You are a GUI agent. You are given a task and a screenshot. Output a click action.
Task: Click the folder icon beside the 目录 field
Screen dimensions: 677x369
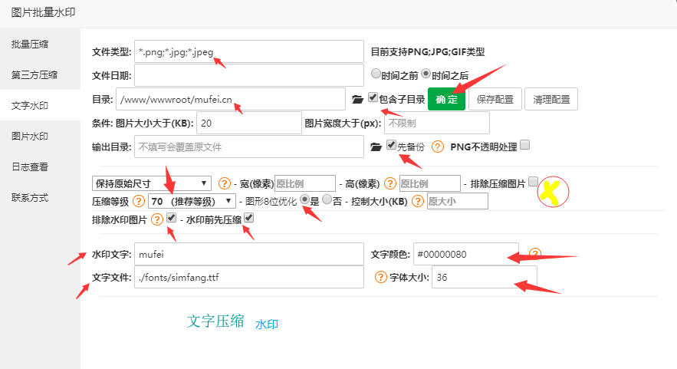pos(357,99)
